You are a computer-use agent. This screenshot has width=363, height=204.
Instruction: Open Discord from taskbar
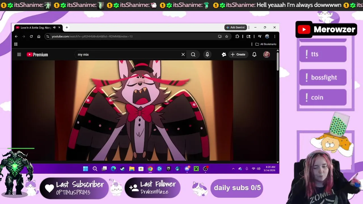(x=187, y=169)
